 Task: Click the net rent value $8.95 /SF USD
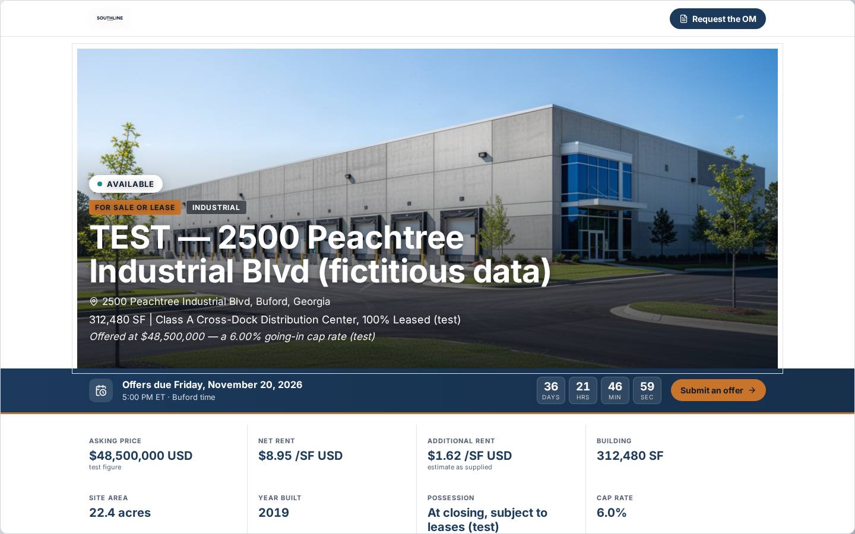(x=300, y=456)
